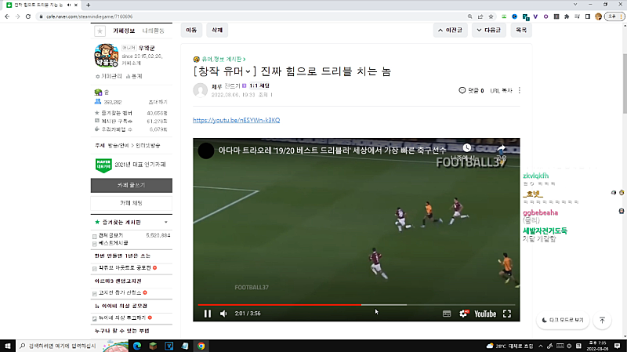Open 카페관리 cafe management link
The image size is (627, 352).
point(109,76)
